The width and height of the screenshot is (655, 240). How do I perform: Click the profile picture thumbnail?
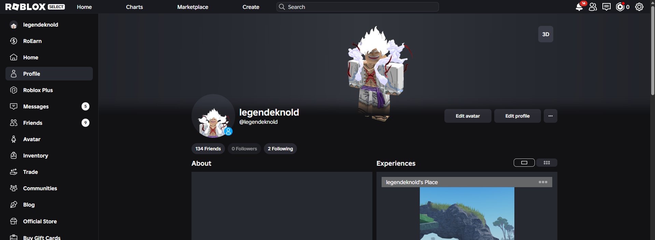pos(213,116)
